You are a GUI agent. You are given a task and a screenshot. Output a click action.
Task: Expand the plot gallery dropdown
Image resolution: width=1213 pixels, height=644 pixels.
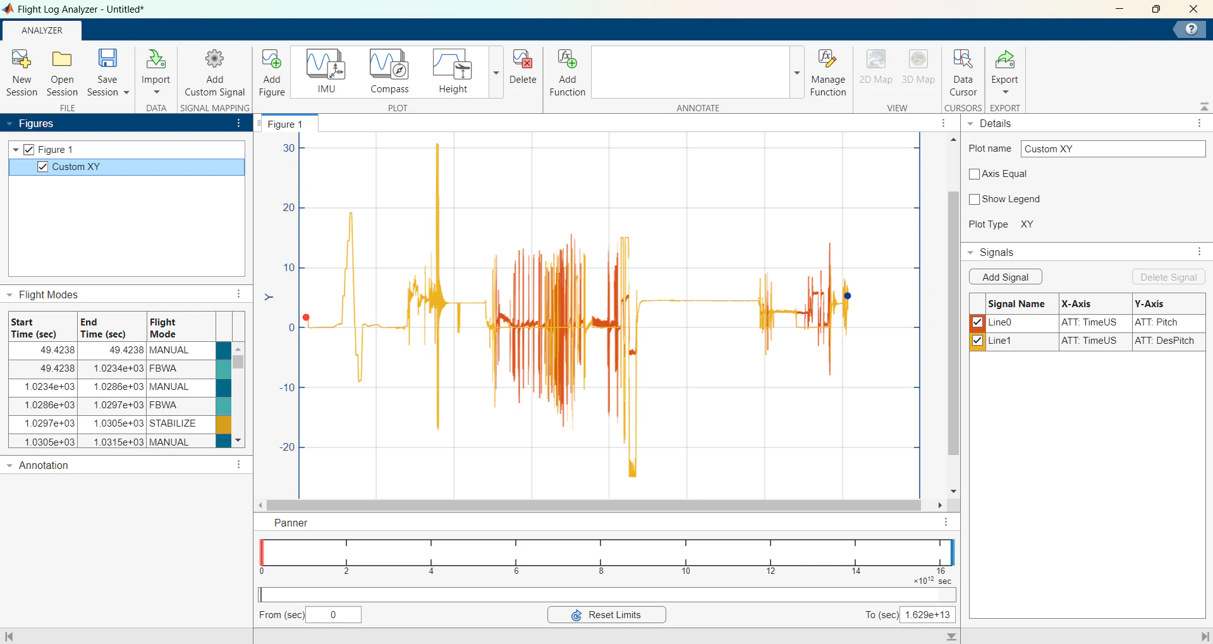pyautogui.click(x=496, y=72)
